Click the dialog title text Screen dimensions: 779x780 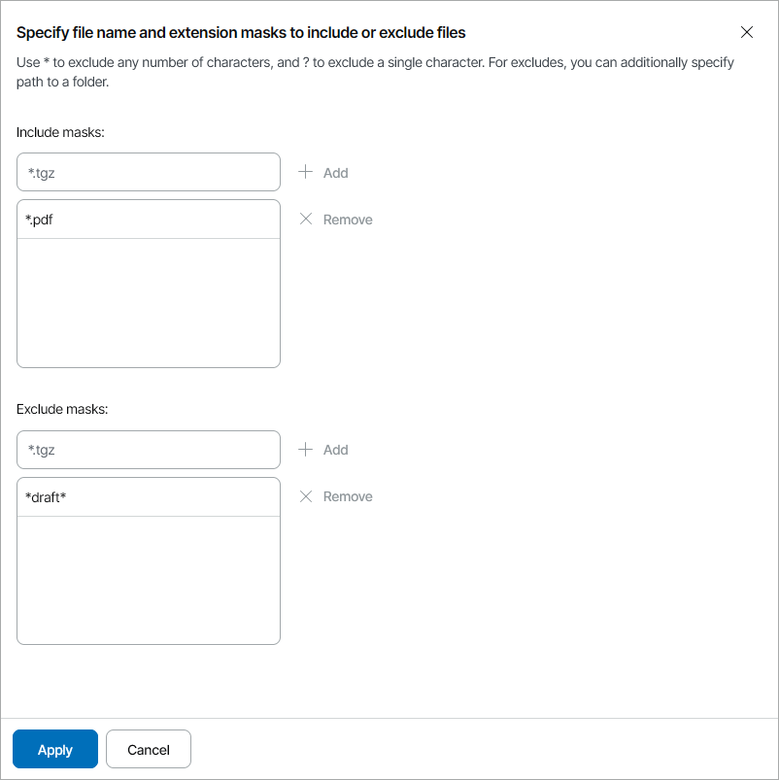pyautogui.click(x=241, y=33)
